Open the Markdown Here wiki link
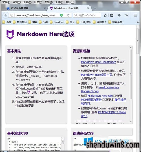The width and height of the screenshot is (141, 152). (x=100, y=96)
